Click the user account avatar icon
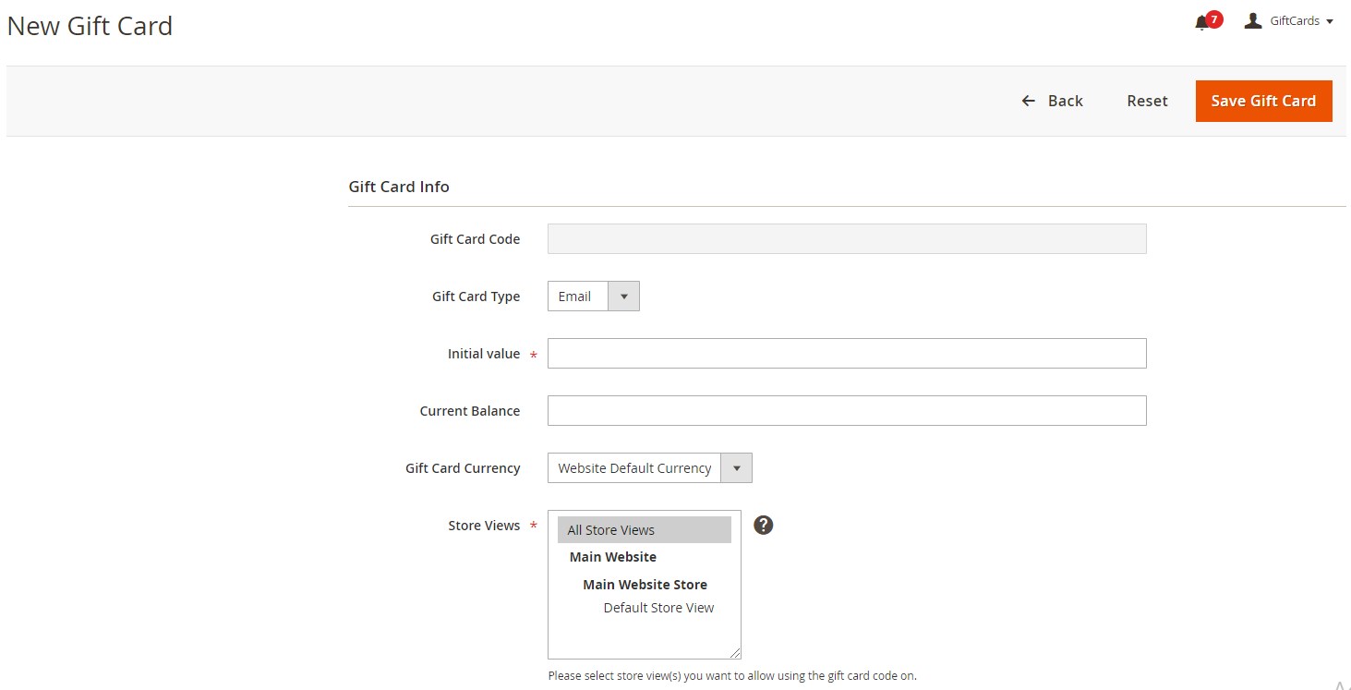Viewport: 1351px width, 690px height. 1253,20
